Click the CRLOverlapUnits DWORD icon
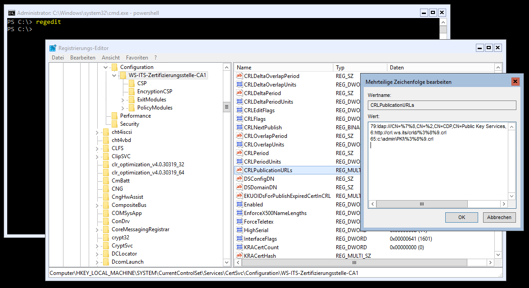This screenshot has width=529, height=288. pyautogui.click(x=240, y=144)
